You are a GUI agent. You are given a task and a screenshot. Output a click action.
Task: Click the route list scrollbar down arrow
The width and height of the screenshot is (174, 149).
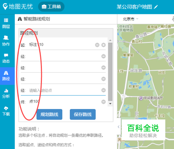110,104
